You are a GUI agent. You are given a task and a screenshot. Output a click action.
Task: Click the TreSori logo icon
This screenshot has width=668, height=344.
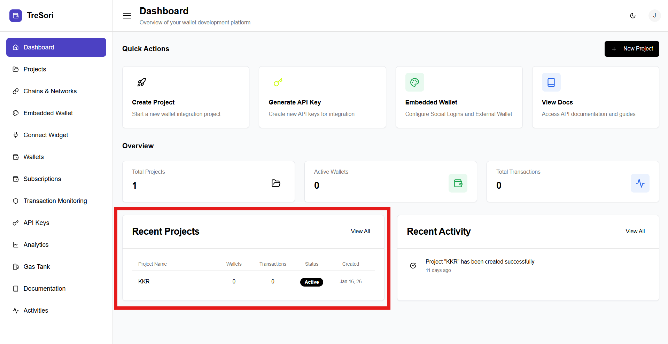[x=16, y=16]
